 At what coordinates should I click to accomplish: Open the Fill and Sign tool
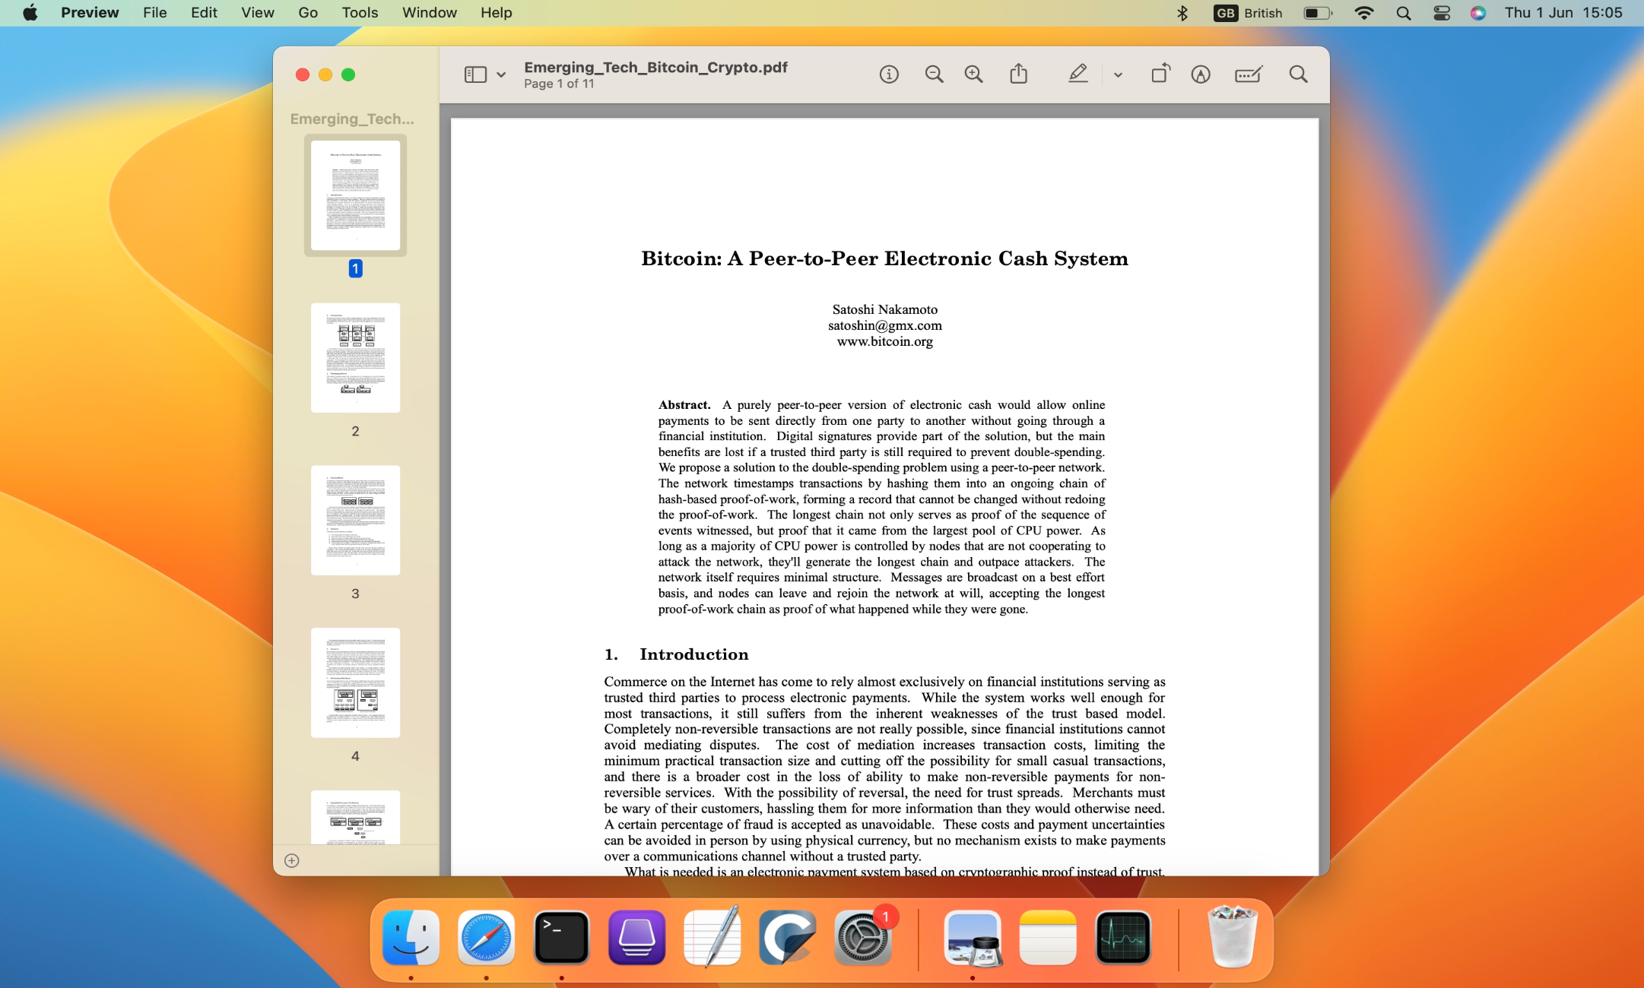1248,74
